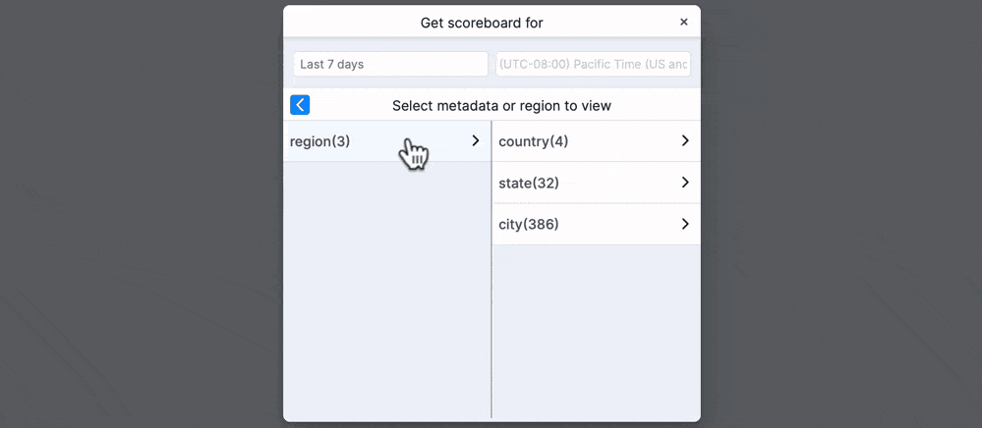Expand the state(32) chevron arrow
The image size is (982, 428).
click(685, 183)
